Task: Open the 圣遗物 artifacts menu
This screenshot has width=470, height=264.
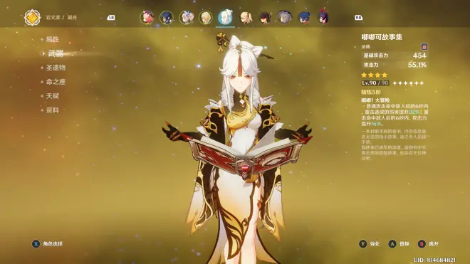Action: click(56, 68)
